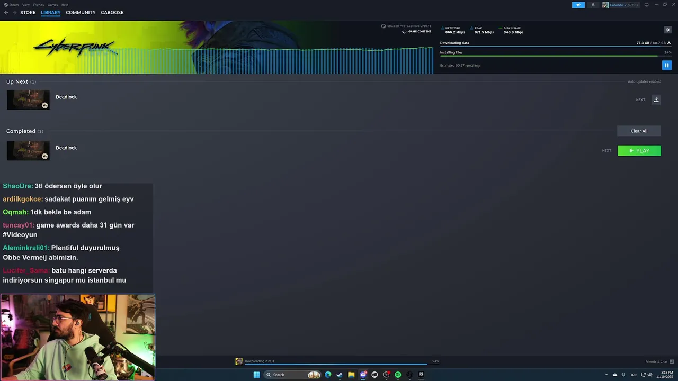Open Steam from the taskbar
678x381 pixels.
point(339,375)
